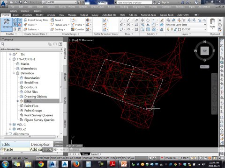Click the Import Survey Data icon

point(26,20)
